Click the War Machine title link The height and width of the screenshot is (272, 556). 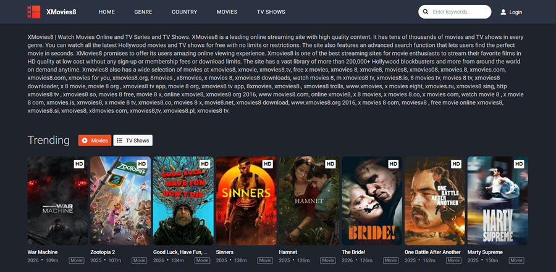pos(43,252)
